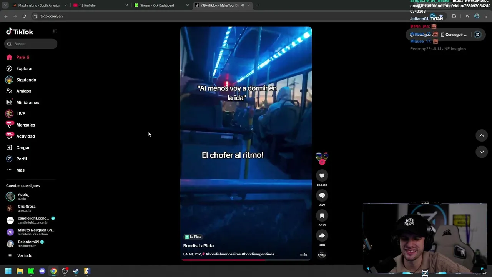Click the #bondisbuenosaires hashtag
This screenshot has height=277, width=492.
[223, 254]
